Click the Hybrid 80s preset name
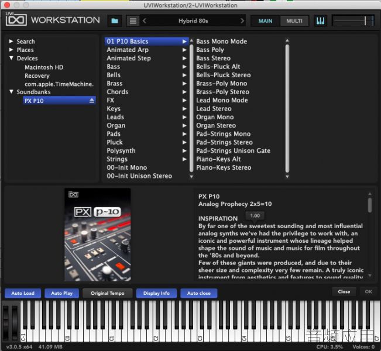Viewport: 381px width, 351px height. pos(193,21)
